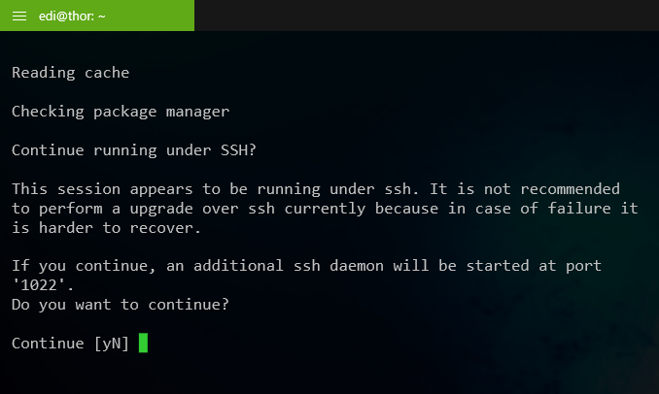Image resolution: width=659 pixels, height=394 pixels.
Task: Click the green terminal cursor block
Action: (x=143, y=343)
